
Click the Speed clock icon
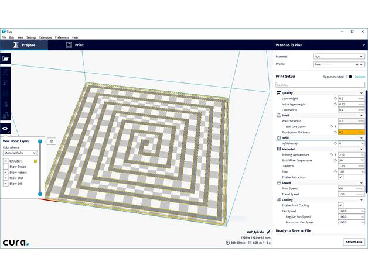[279, 183]
